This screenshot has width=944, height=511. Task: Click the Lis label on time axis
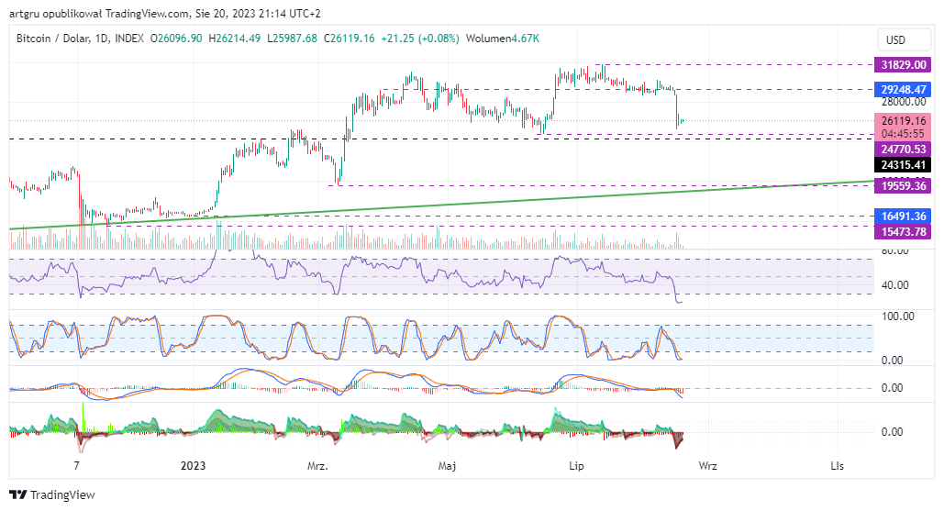(x=837, y=466)
